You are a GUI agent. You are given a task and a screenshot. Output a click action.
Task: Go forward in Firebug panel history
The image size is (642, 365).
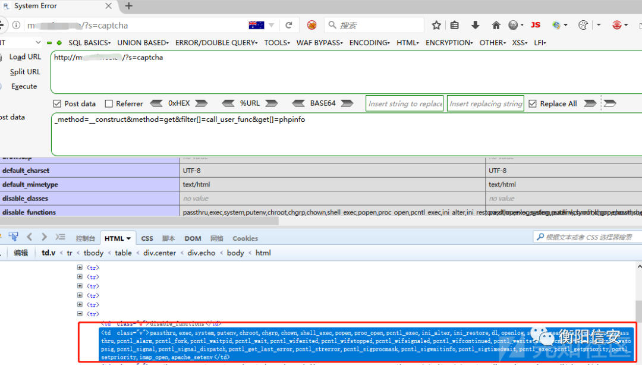point(44,237)
